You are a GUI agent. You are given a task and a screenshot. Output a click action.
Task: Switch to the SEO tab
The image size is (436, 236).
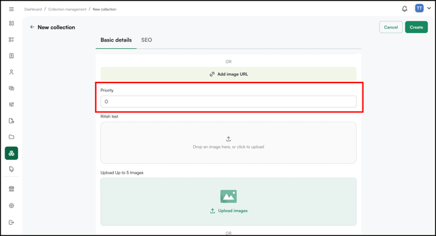pos(146,40)
